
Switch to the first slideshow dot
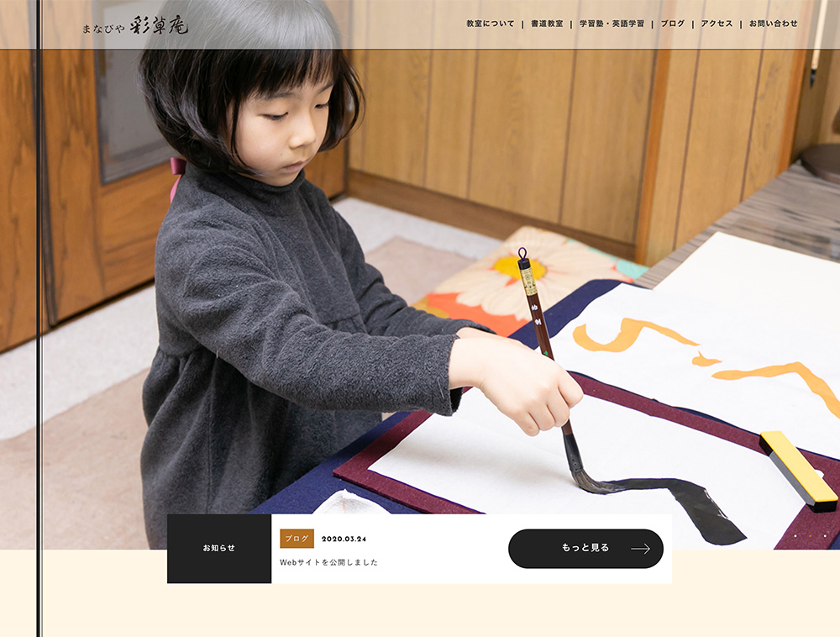click(x=795, y=535)
